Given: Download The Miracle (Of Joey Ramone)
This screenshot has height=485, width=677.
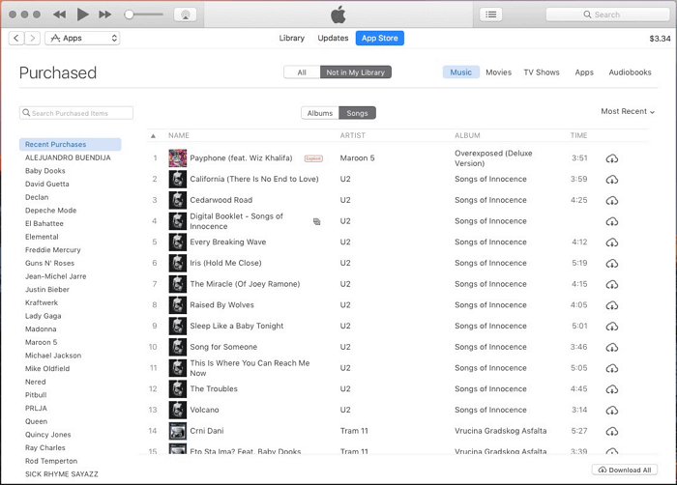Looking at the screenshot, I should pos(612,284).
